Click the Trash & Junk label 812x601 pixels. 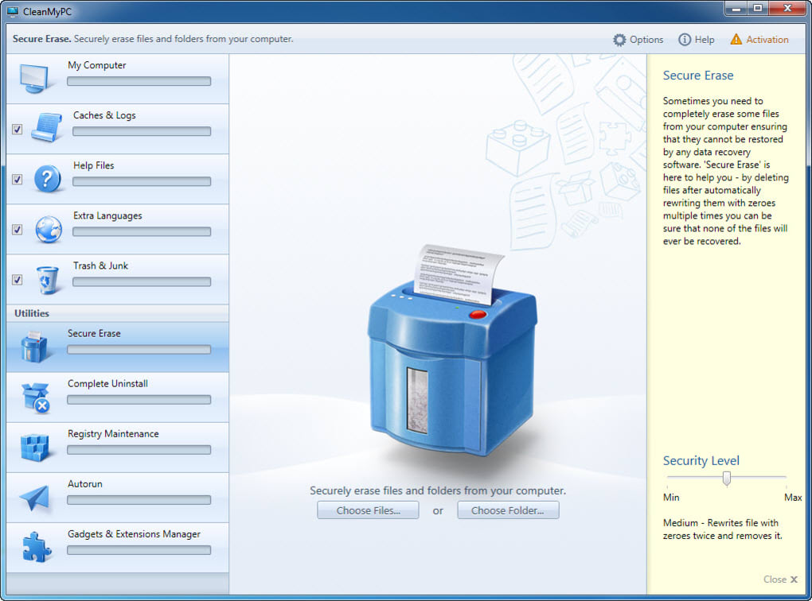pos(100,266)
